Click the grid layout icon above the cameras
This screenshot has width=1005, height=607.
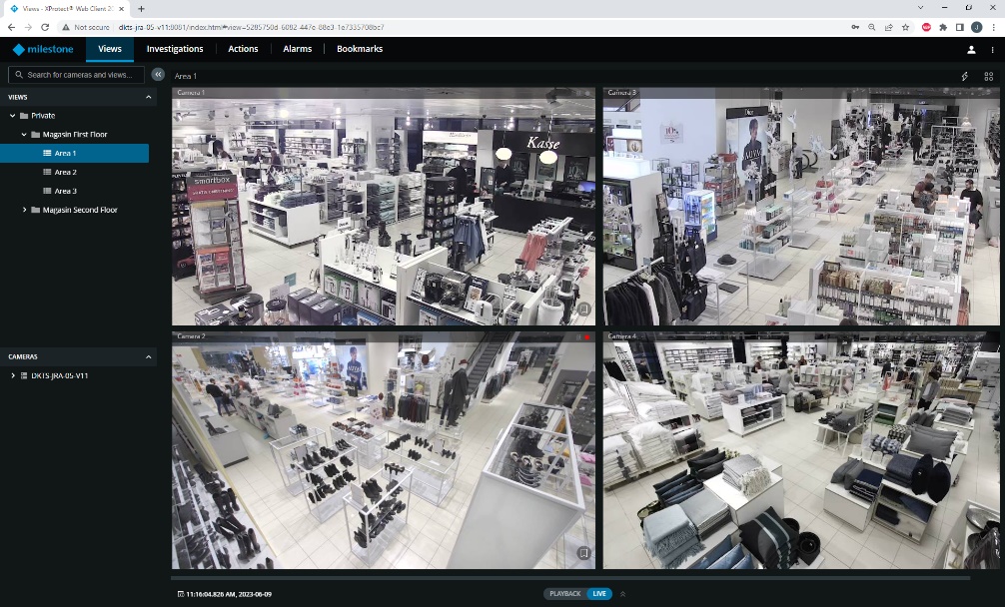[x=988, y=76]
